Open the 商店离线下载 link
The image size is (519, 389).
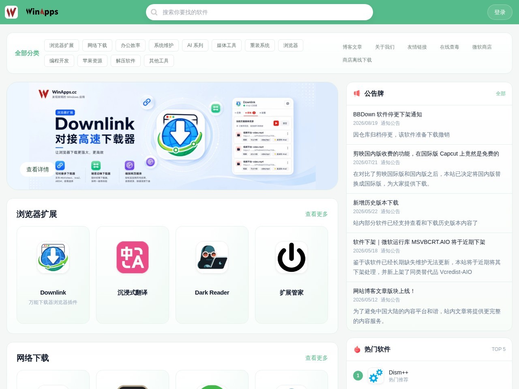[357, 60]
